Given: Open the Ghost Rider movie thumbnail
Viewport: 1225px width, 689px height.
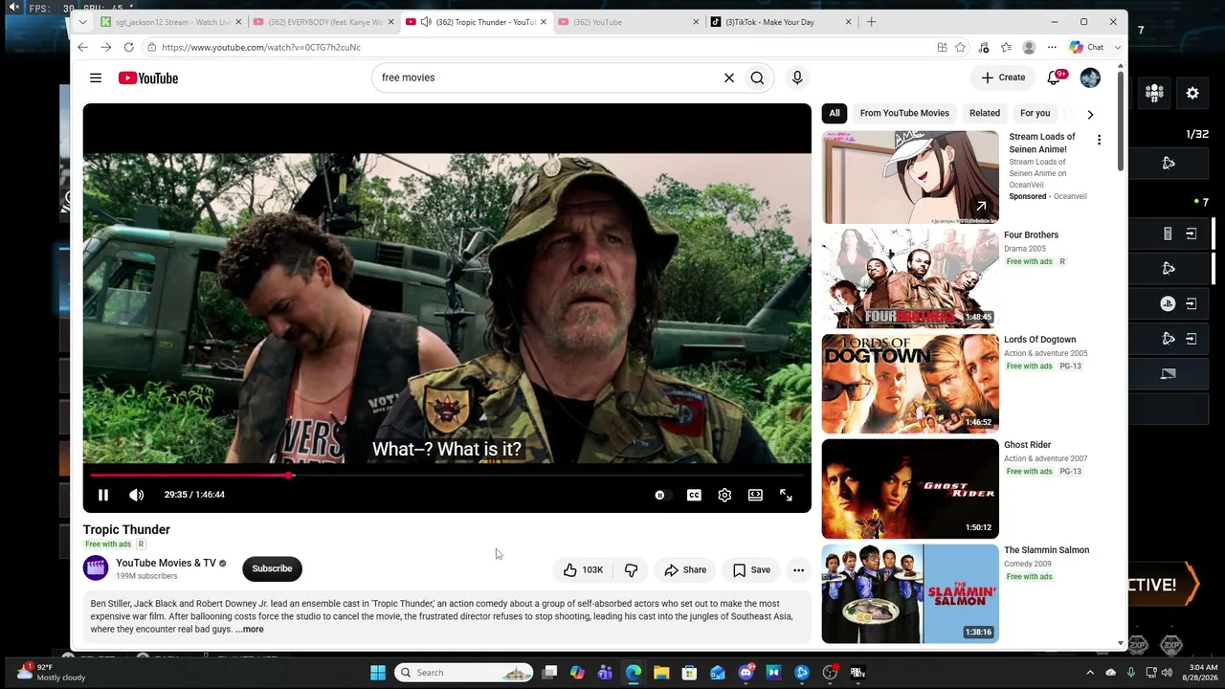Looking at the screenshot, I should pyautogui.click(x=910, y=489).
